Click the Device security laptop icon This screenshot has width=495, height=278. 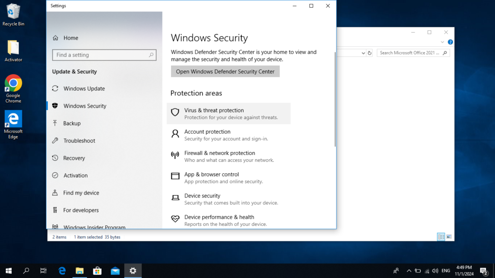[x=175, y=197]
